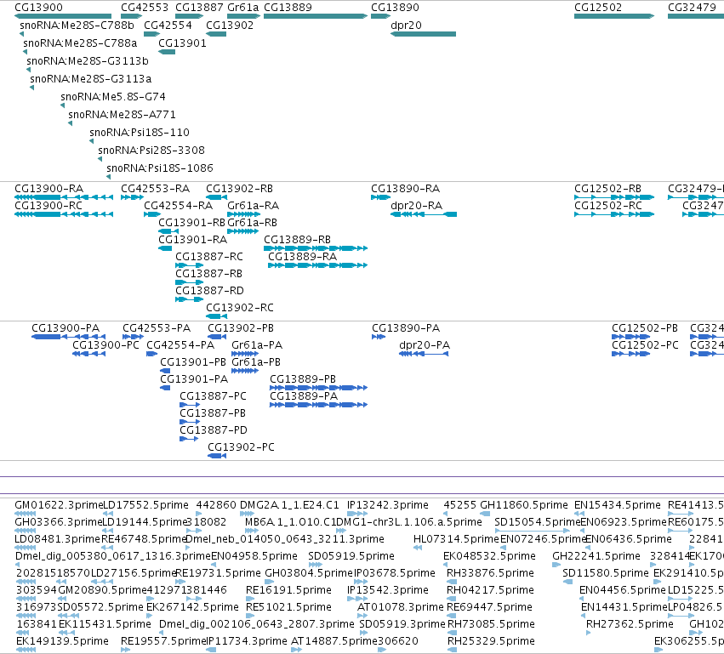
Task: Select protein CG42553-PA label
Action: (157, 328)
